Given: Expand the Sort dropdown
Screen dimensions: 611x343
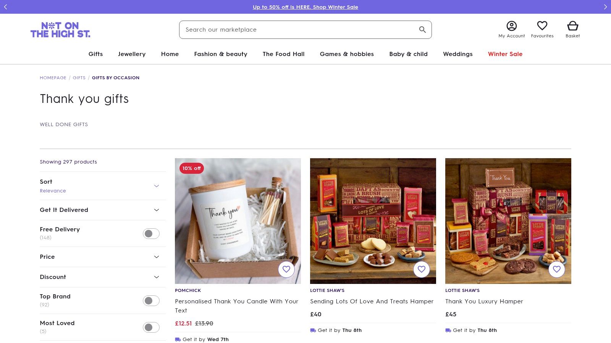Looking at the screenshot, I should 103,186.
